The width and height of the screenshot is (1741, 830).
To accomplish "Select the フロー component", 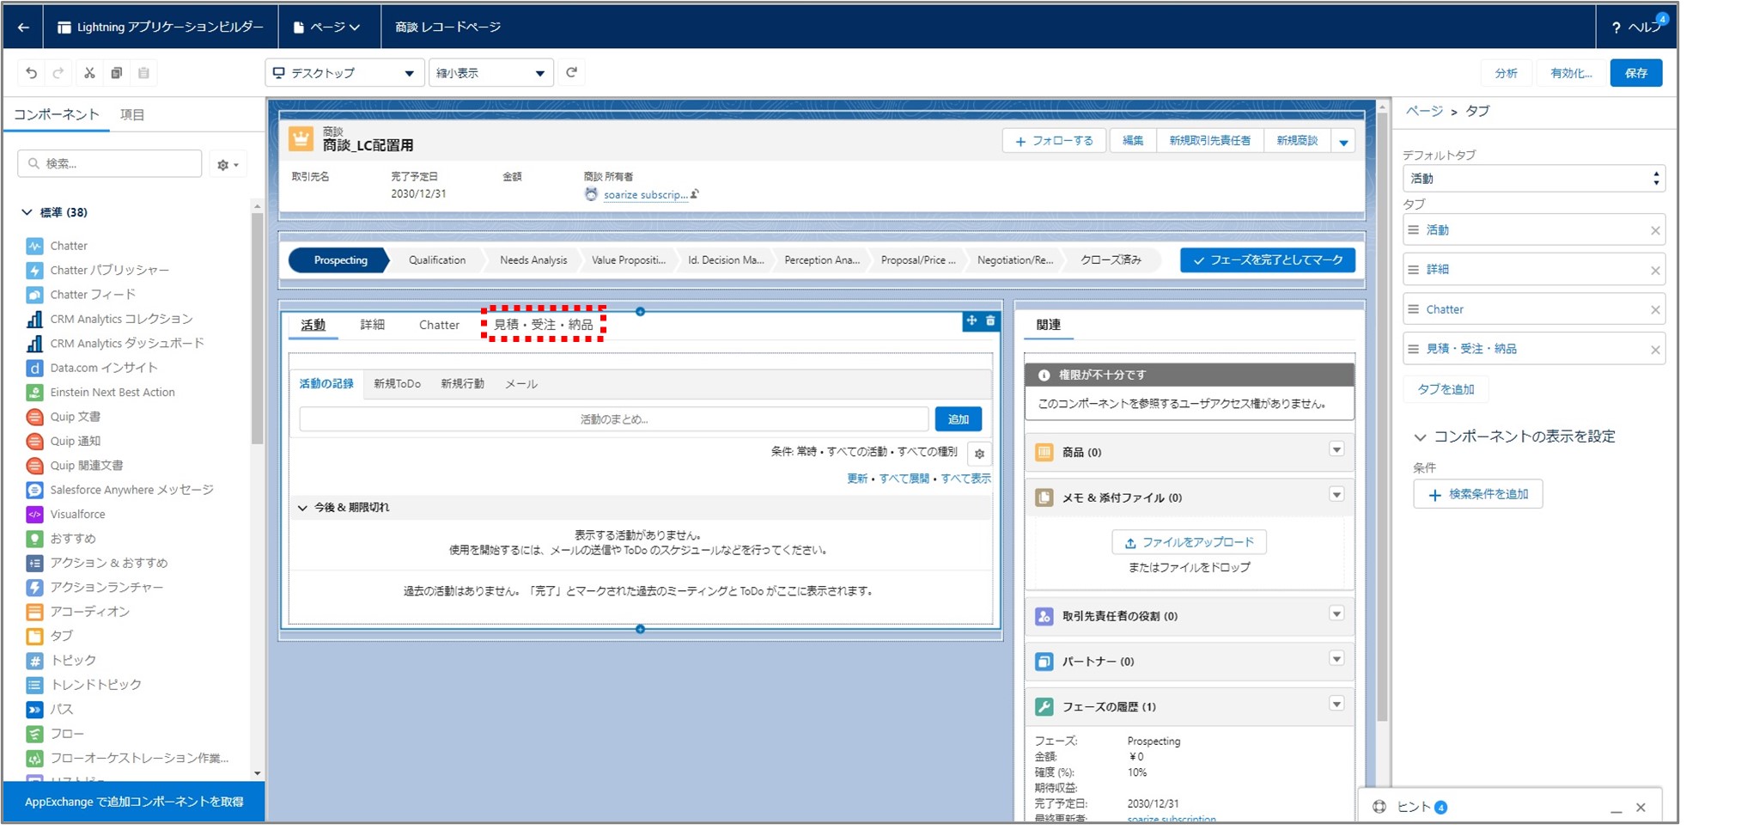I will pyautogui.click(x=66, y=734).
